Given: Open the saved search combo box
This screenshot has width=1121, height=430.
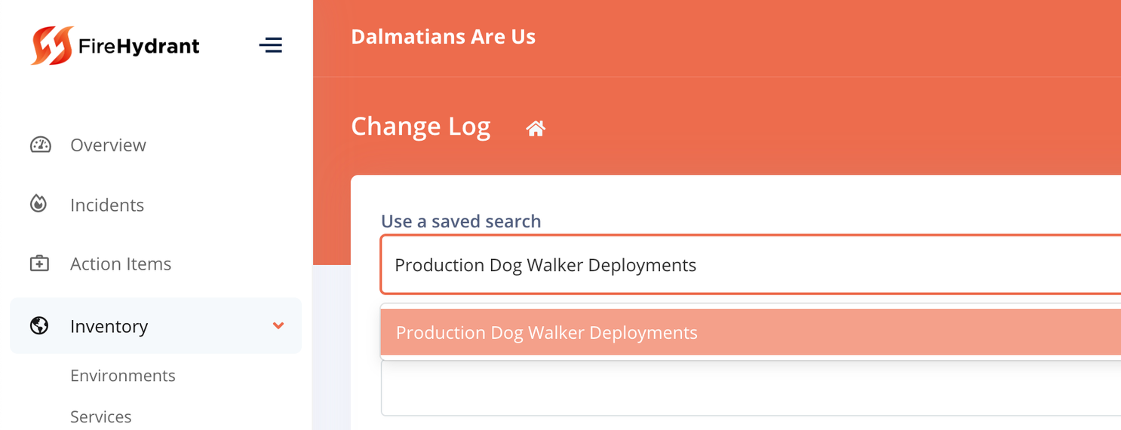Looking at the screenshot, I should click(751, 264).
